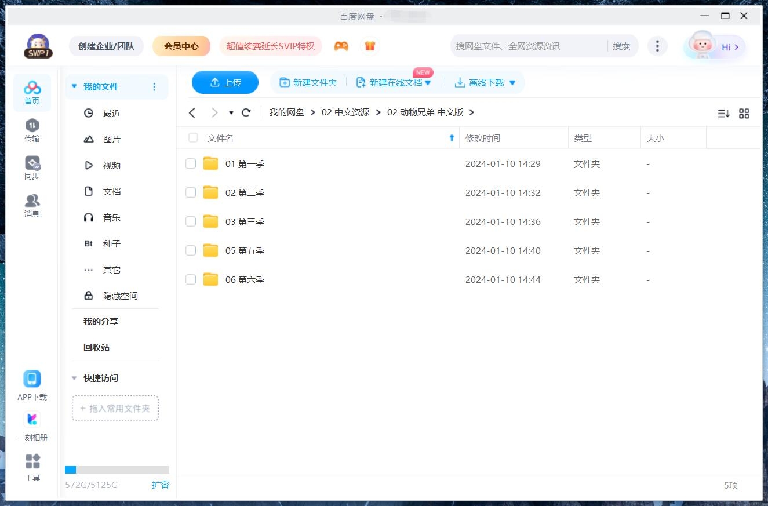This screenshot has height=506, width=768.
Task: Select the 同步 (Sync) icon in sidebar
Action: click(32, 166)
